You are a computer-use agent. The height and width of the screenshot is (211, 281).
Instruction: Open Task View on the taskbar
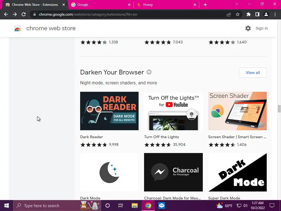pyautogui.click(x=121, y=206)
